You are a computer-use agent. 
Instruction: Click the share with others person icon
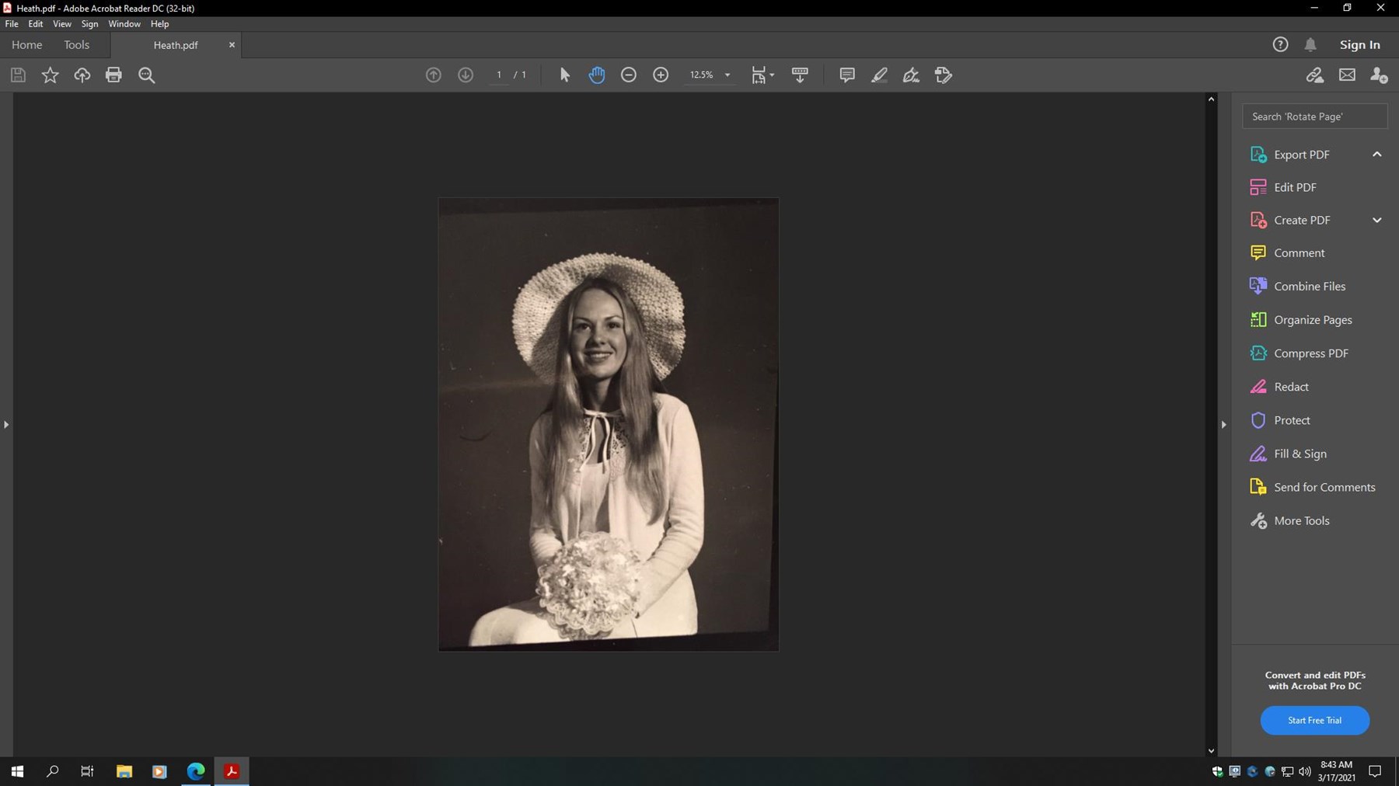pos(1379,75)
